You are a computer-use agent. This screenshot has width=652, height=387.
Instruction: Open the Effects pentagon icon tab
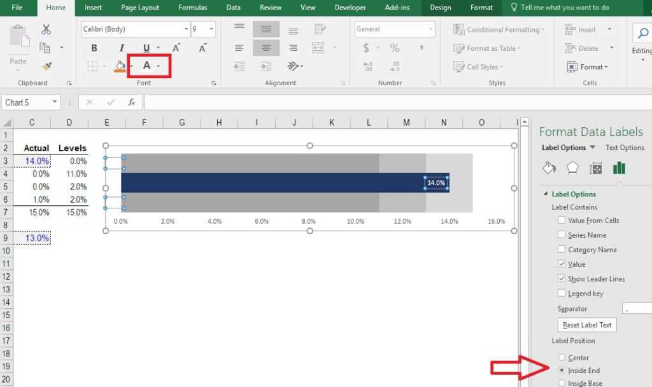pyautogui.click(x=572, y=168)
